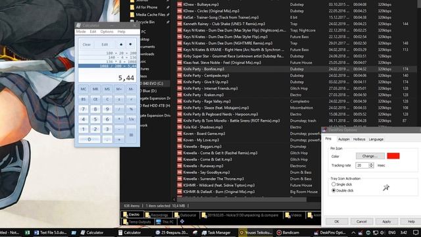The height and width of the screenshot is (237, 421).
Task: Click the mp3 icon next to Koven - My Love.mp3
Action: [180, 140]
